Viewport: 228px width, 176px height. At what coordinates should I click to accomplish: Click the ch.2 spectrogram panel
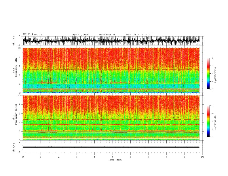click(x=111, y=118)
